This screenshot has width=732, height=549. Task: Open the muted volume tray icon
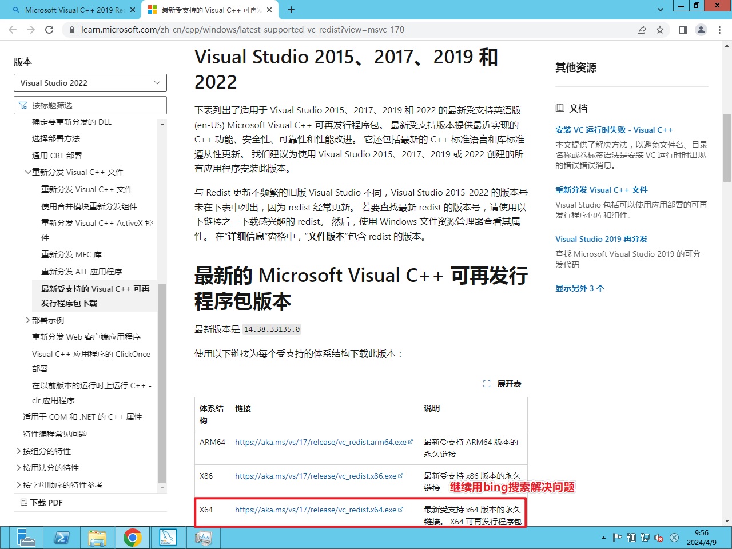(x=659, y=538)
